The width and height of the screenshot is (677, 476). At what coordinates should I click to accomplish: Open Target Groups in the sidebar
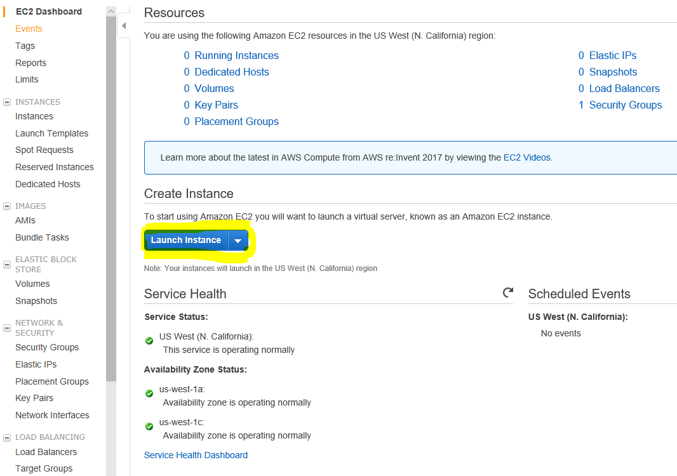[x=44, y=468]
